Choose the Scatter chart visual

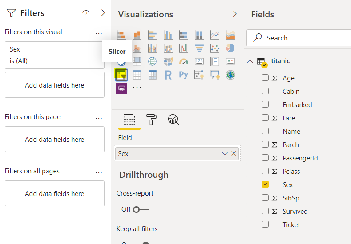tap(214, 48)
